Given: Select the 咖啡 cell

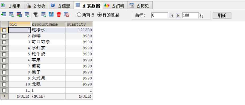Looking at the screenshot, I should tap(48, 36).
